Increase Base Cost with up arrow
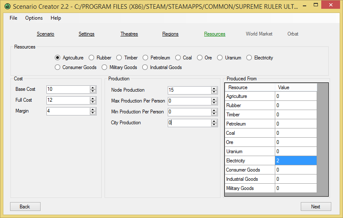Viewport: 343px width, 218px height. point(93,88)
